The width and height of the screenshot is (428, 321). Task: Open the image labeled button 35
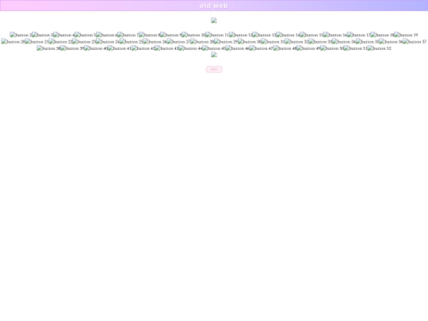point(368,42)
